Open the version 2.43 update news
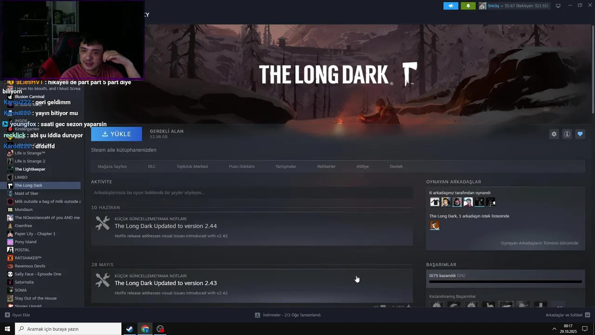 pyautogui.click(x=252, y=286)
